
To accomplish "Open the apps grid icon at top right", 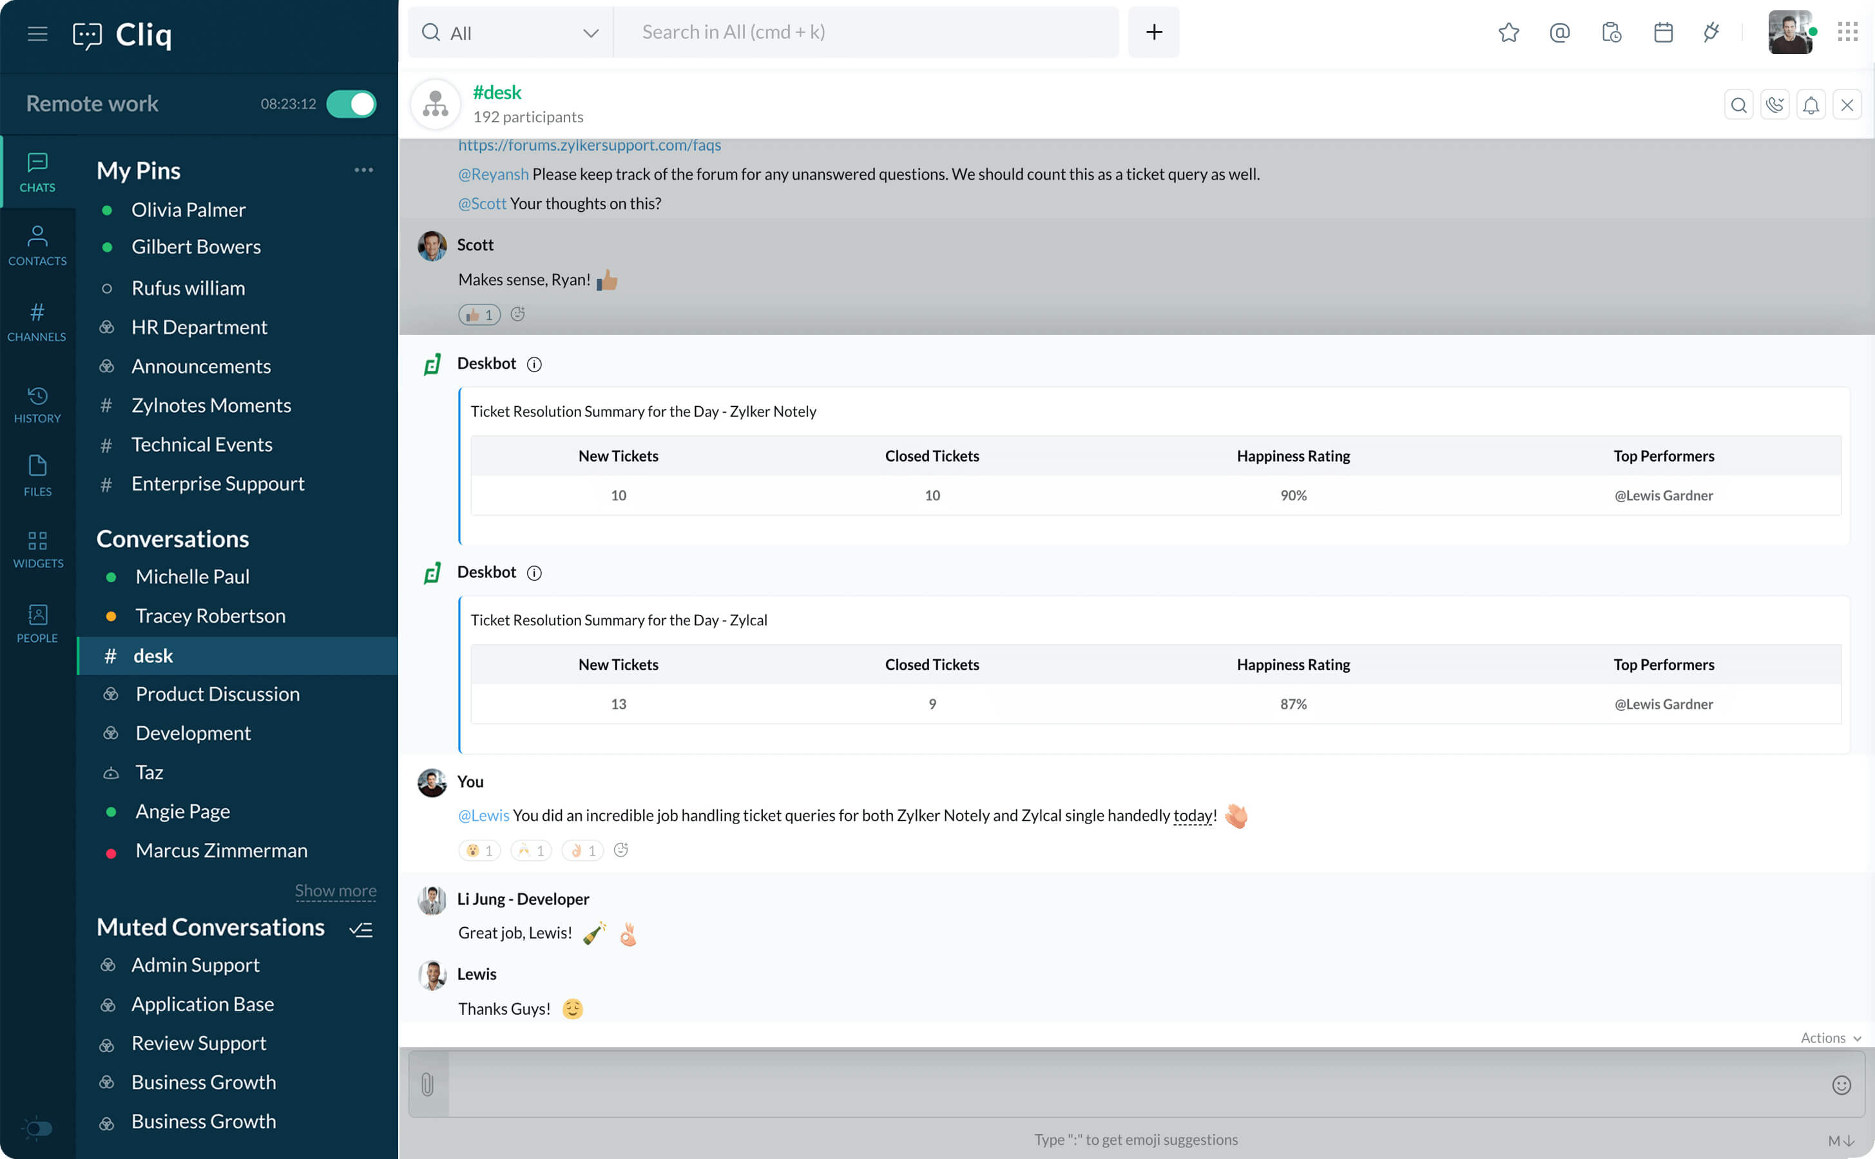I will [1847, 32].
